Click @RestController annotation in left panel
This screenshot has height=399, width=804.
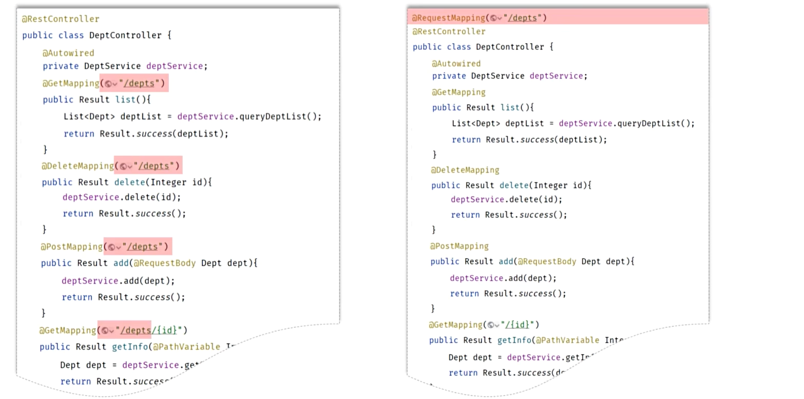tap(60, 19)
